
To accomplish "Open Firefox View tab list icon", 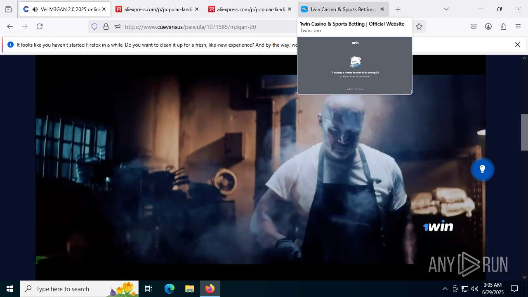I will (8, 9).
